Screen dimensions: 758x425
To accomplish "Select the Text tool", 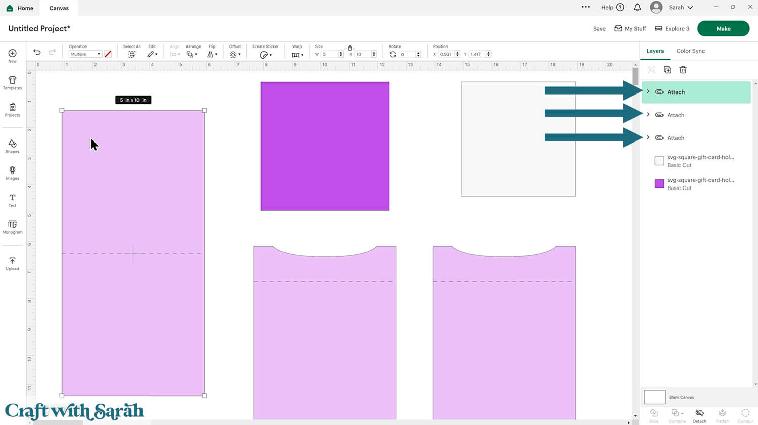I will 12,200.
